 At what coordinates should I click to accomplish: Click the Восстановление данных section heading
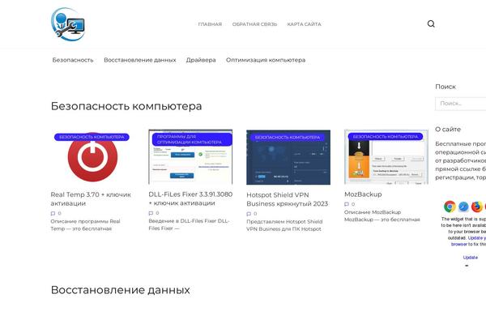tap(121, 290)
